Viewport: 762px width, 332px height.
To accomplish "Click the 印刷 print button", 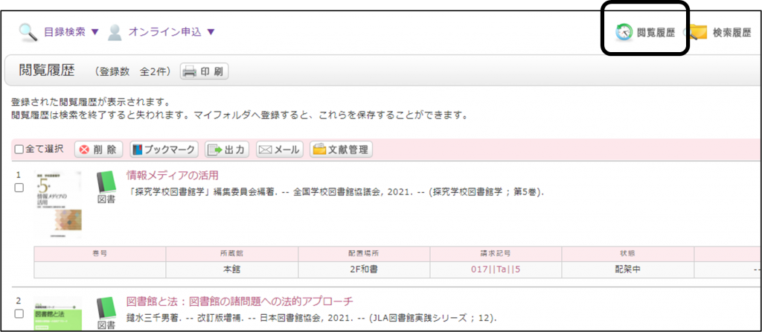I will pos(204,71).
